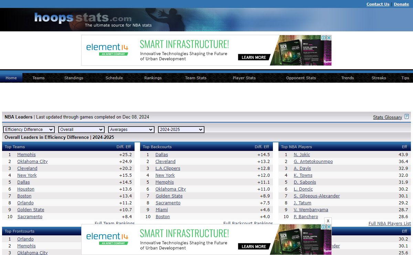Click the Contact Us link

point(378,4)
